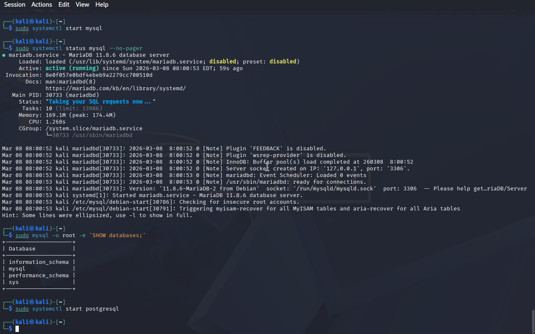Open the Help menu
The height and width of the screenshot is (334, 535).
coord(102,5)
